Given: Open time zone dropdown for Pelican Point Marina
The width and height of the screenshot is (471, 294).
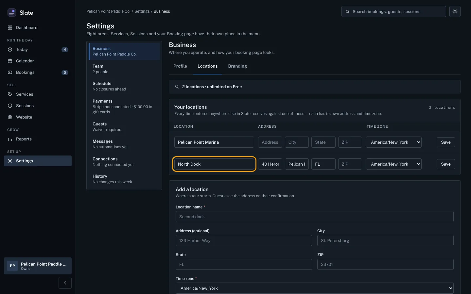Looking at the screenshot, I should pos(394,142).
